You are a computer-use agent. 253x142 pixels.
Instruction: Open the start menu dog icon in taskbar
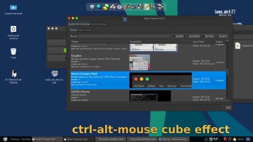click(5, 139)
